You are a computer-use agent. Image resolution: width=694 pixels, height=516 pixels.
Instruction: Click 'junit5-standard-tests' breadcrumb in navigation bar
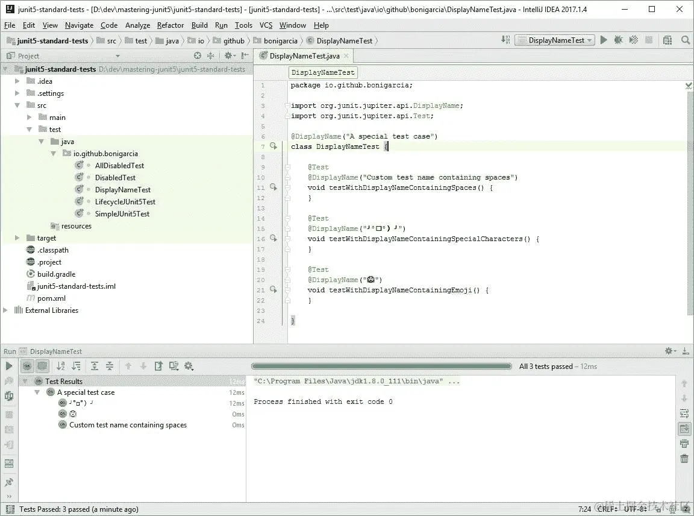click(48, 41)
